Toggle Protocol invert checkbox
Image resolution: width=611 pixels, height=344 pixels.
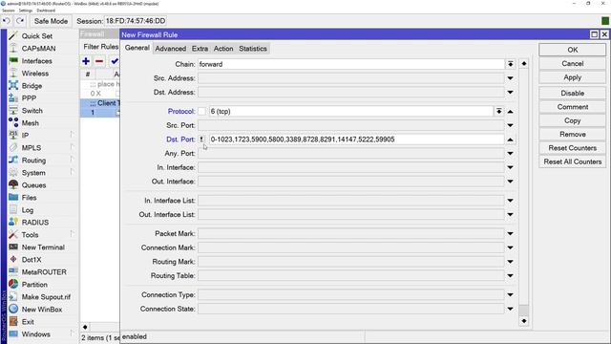(x=201, y=111)
